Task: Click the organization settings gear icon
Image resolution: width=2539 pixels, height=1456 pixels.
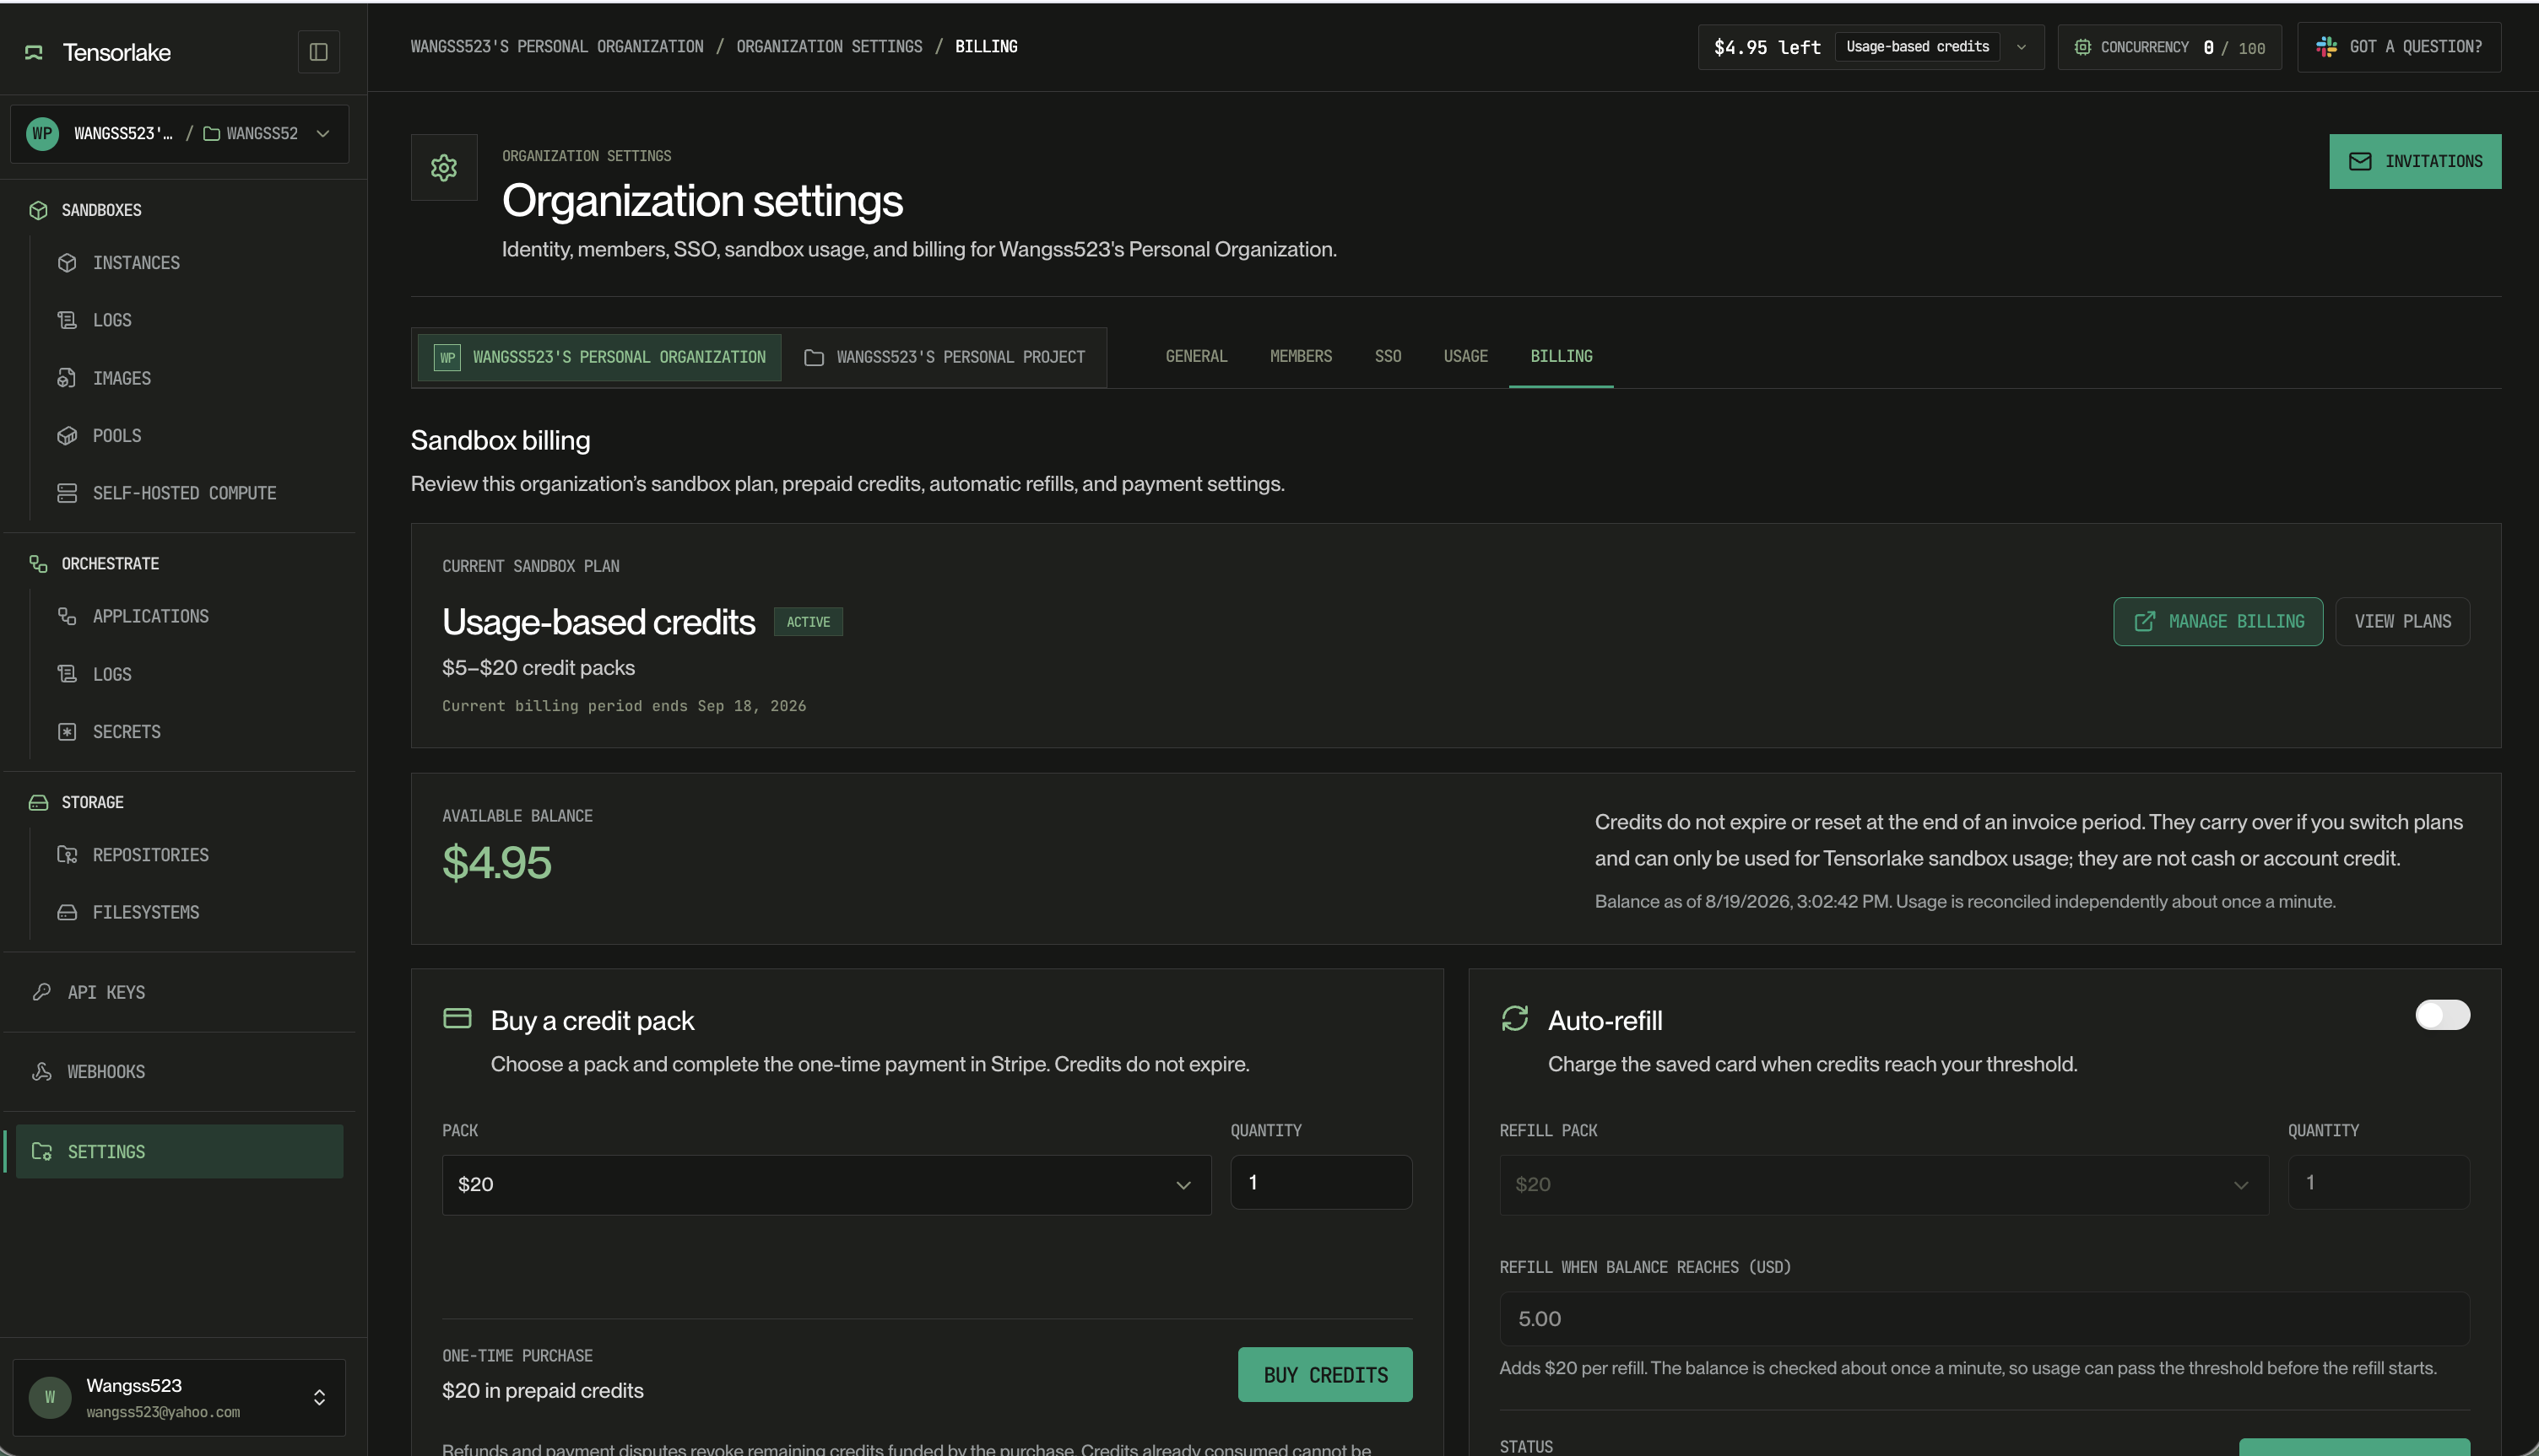Action: tap(444, 168)
